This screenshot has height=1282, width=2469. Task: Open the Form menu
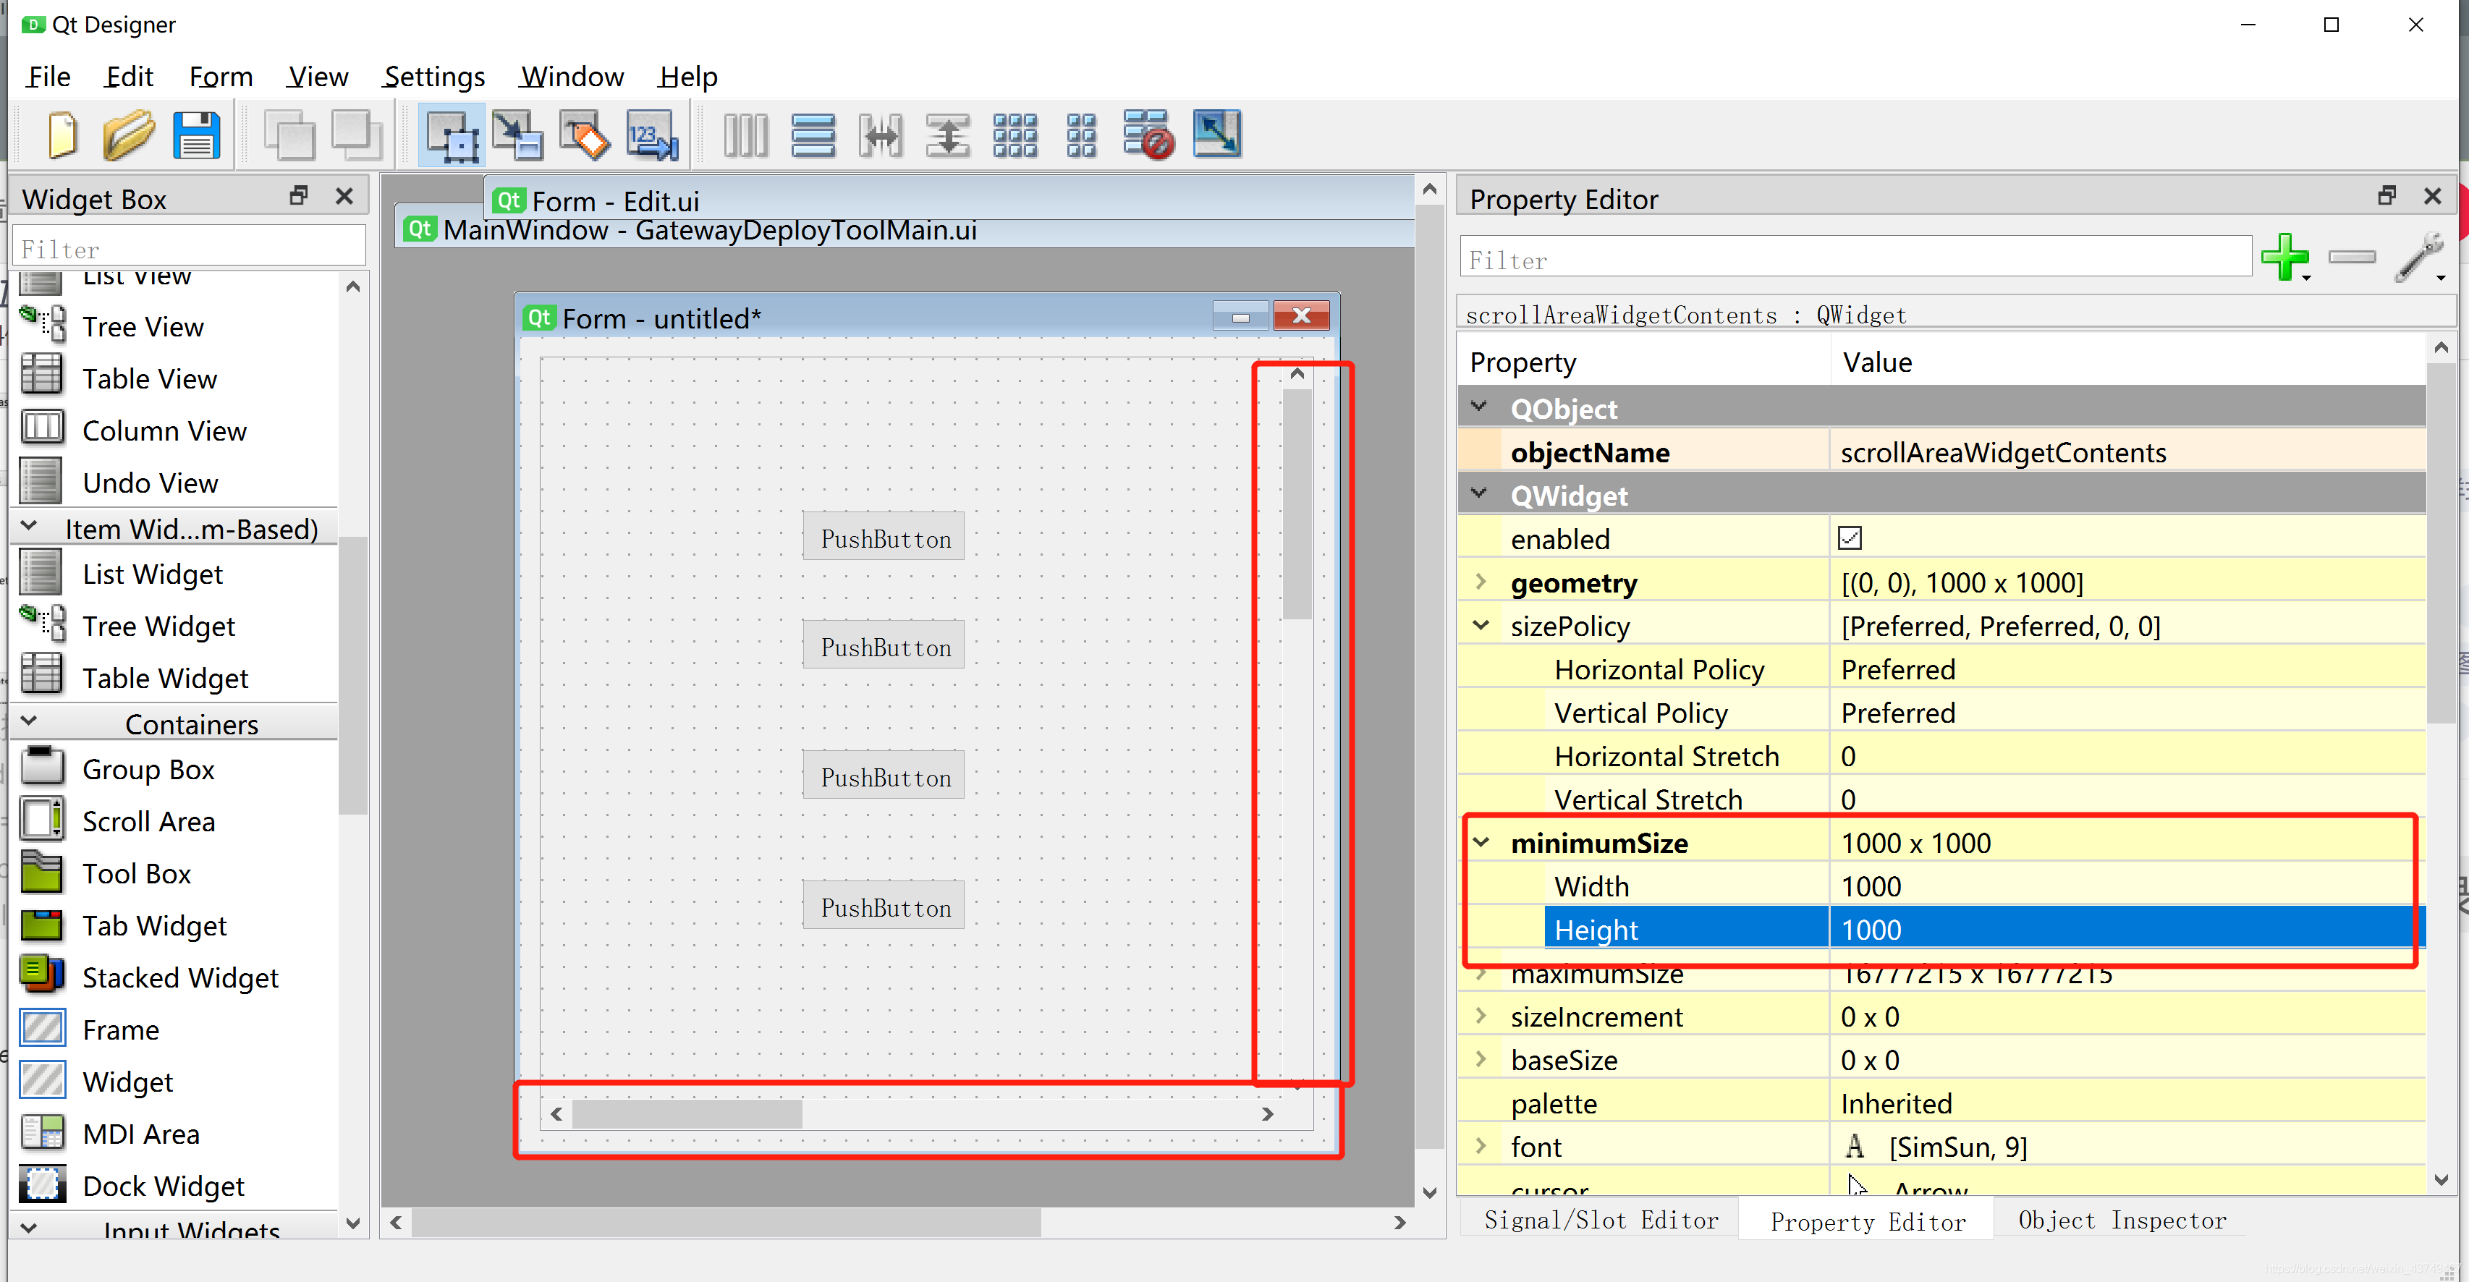(x=221, y=77)
